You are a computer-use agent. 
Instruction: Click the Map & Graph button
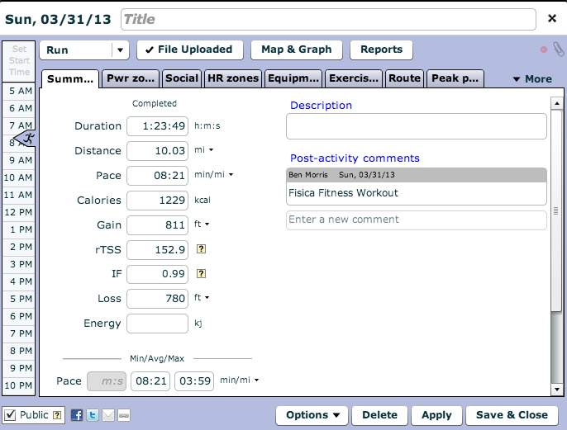[296, 50]
